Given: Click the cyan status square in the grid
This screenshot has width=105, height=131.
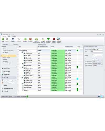Looking at the screenshot, I should [77, 79].
